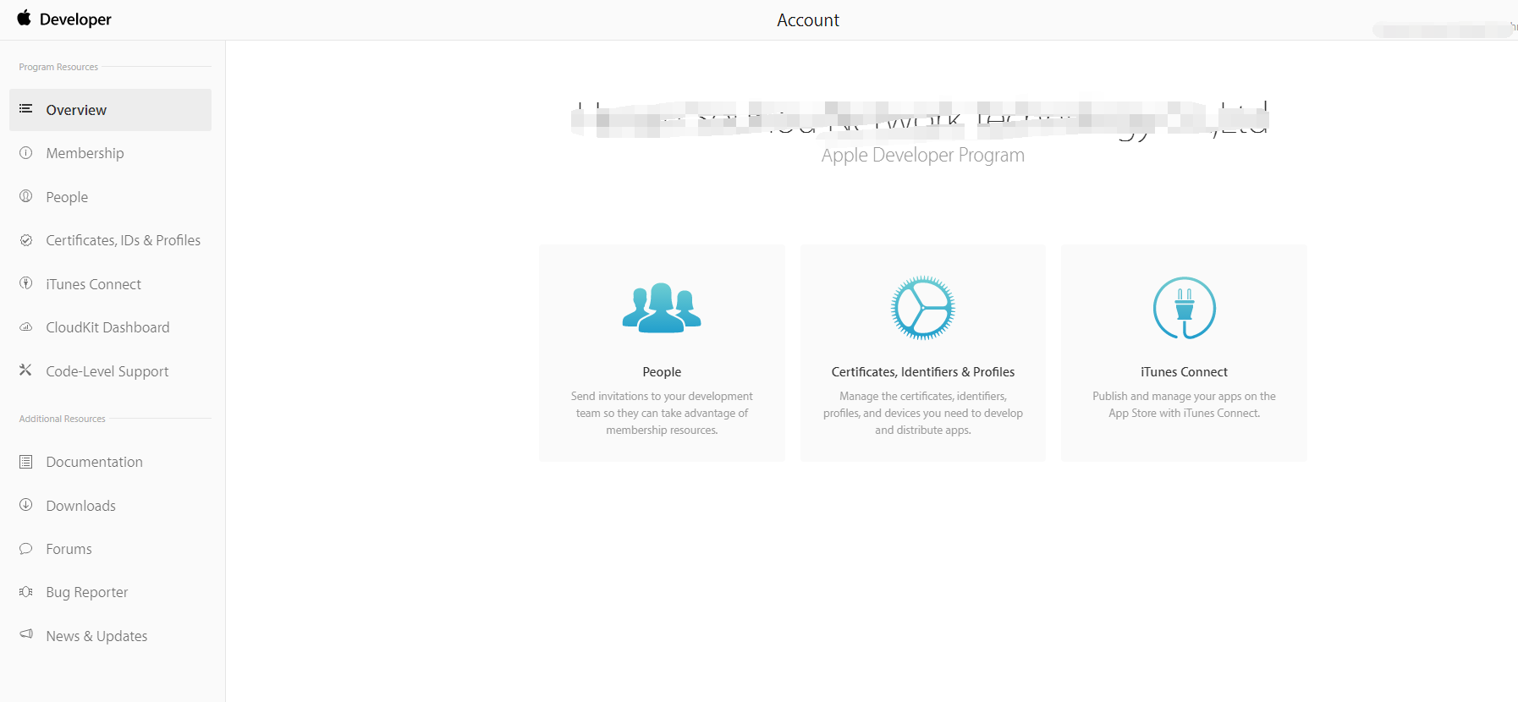Click the Forums speech bubble icon

point(26,549)
